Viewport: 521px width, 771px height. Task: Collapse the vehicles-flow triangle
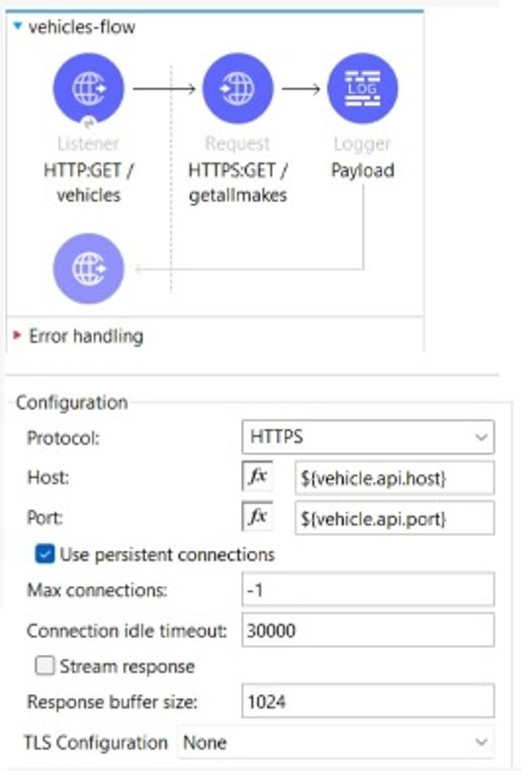pyautogui.click(x=18, y=26)
